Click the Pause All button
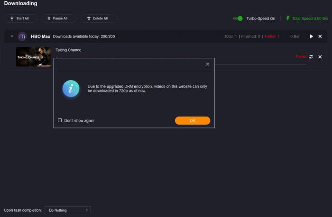The image size is (332, 217). (x=59, y=18)
